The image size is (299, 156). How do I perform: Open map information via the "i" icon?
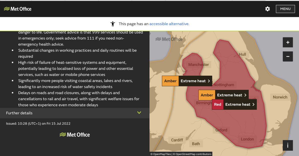[288, 145]
